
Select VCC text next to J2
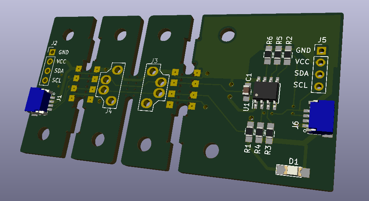point(61,62)
